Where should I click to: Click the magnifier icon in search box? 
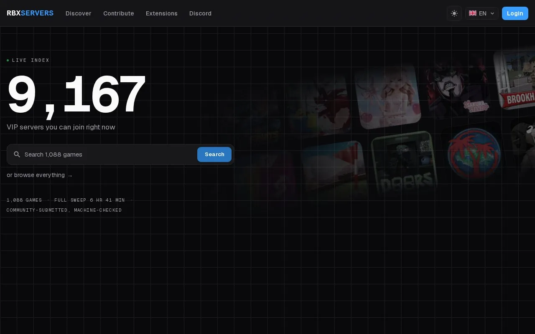coord(17,154)
